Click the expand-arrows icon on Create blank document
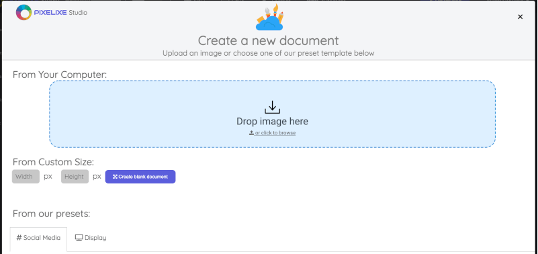The image size is (538, 254). pos(115,177)
